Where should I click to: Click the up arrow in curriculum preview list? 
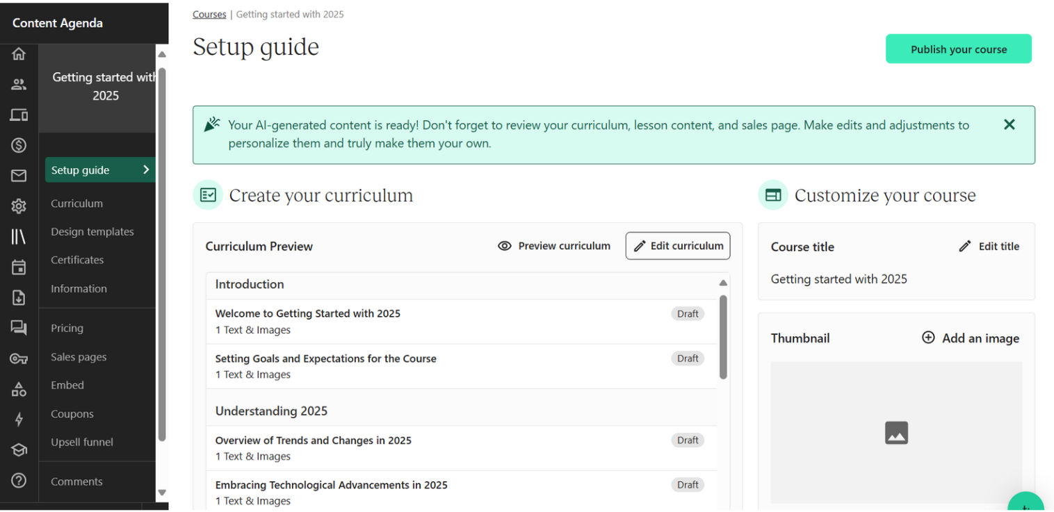click(723, 283)
